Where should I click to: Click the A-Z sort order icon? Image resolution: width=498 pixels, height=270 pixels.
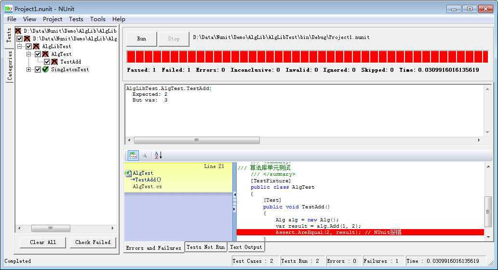click(158, 155)
